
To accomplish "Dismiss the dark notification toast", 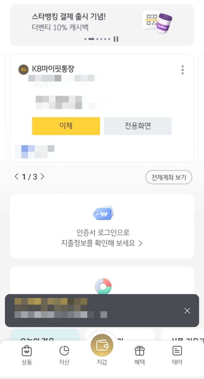I will (187, 311).
